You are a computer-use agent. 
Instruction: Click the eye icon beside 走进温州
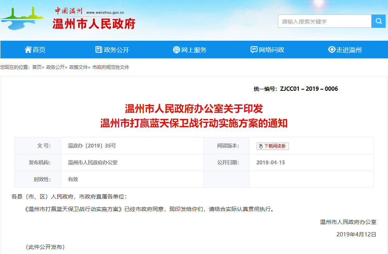pyautogui.click(x=332, y=49)
